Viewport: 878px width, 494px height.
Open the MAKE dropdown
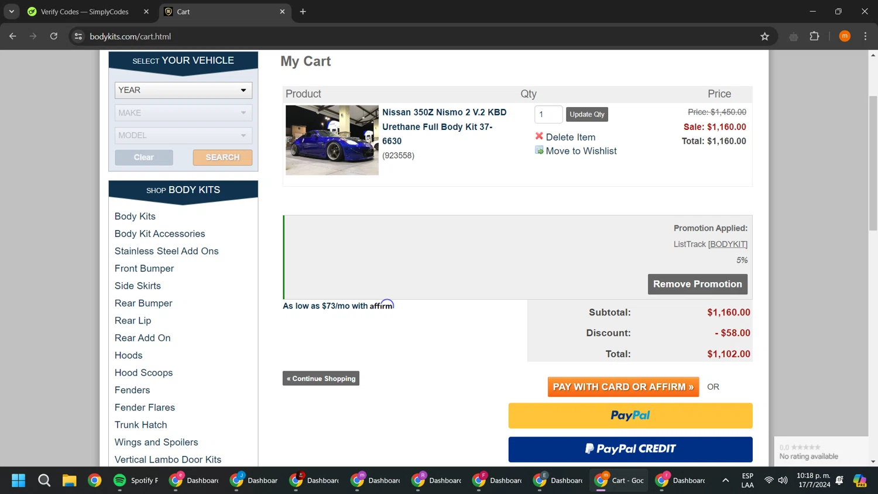[x=183, y=113]
